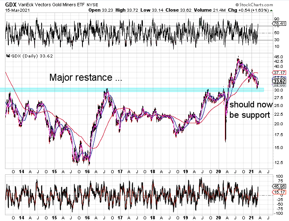Screen dimensions: 289x221
Task: Select the 'should now be support' annotation
Action: [250, 109]
